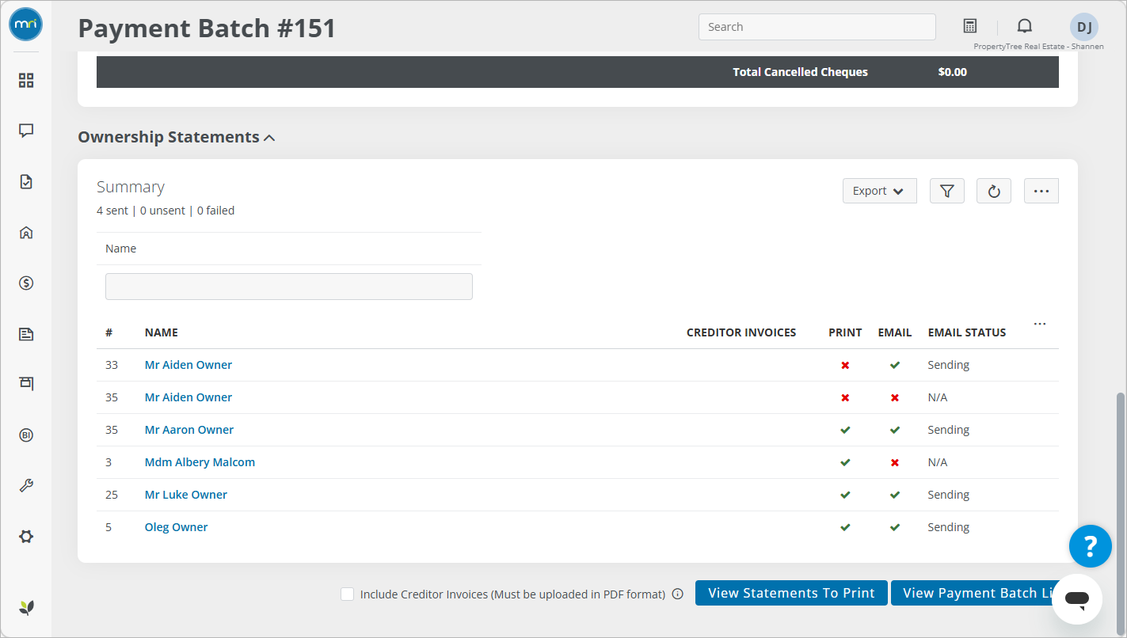Viewport: 1127px width, 638px height.
Task: Open the more options ellipsis button beside refresh
Action: [1041, 191]
